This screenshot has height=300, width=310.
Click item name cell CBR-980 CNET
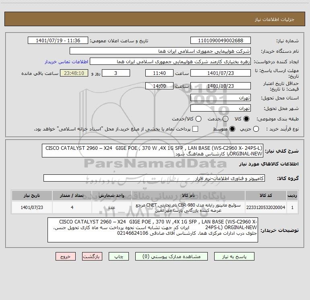click(188, 207)
